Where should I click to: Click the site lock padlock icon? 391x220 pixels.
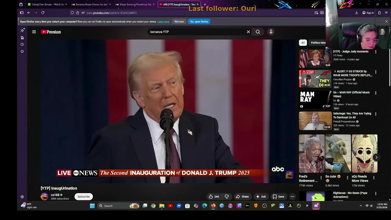tap(78, 13)
